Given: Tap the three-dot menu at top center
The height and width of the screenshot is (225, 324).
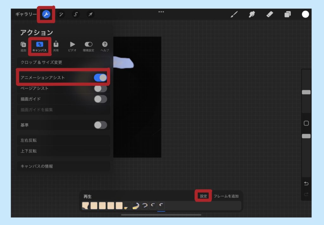Looking at the screenshot, I should tap(161, 12).
